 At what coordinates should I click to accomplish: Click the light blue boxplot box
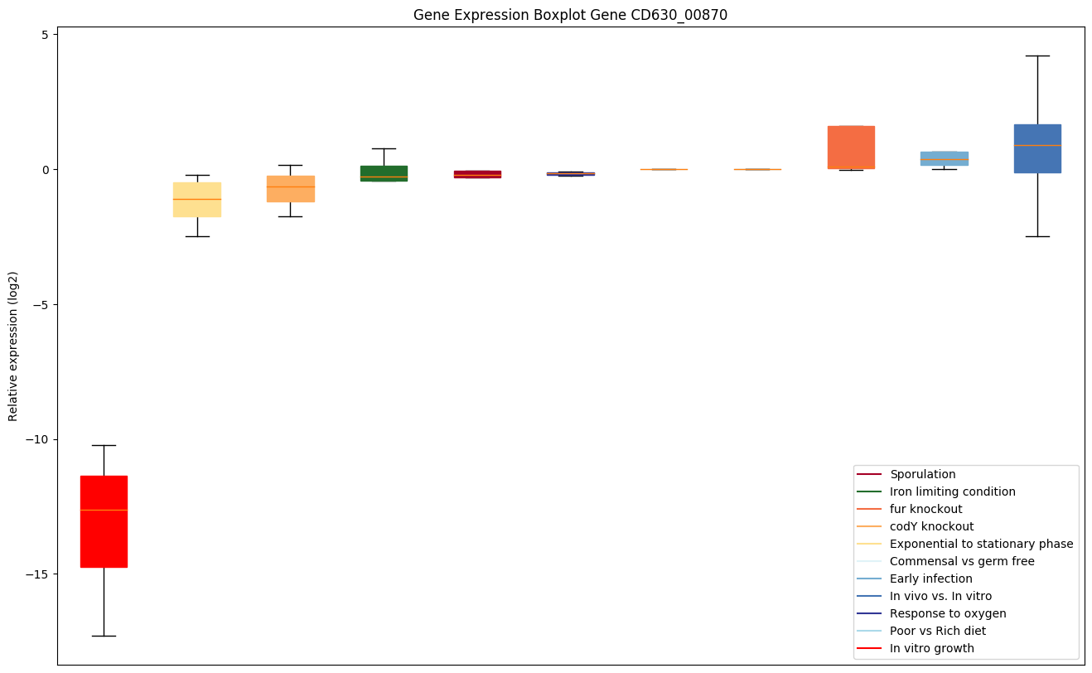tap(945, 158)
